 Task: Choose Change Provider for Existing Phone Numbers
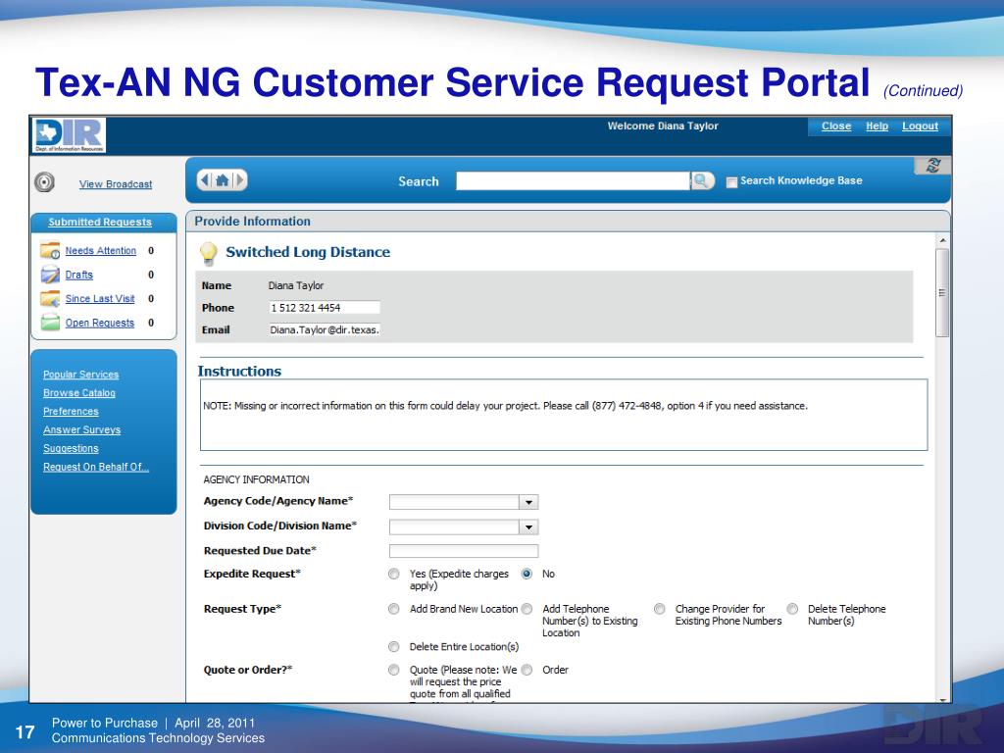660,609
